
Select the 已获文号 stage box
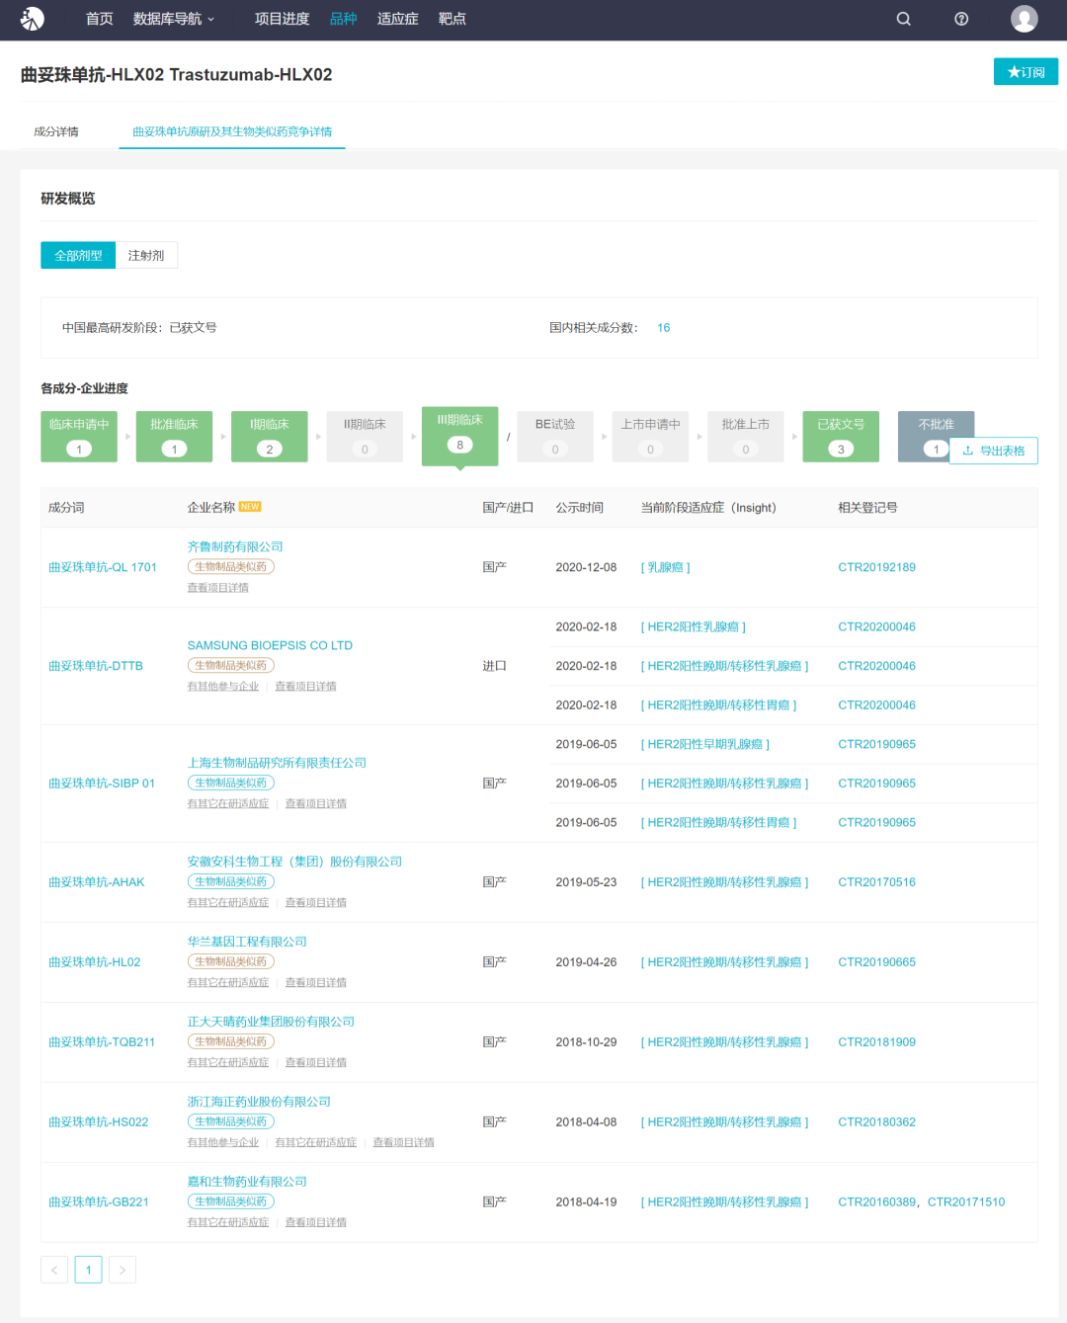(x=841, y=437)
